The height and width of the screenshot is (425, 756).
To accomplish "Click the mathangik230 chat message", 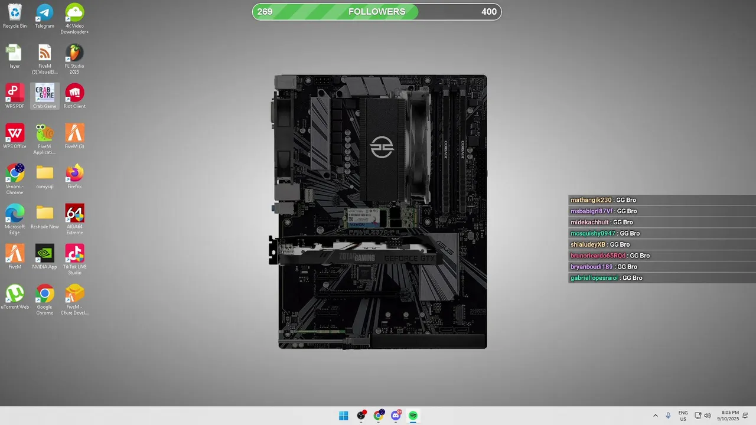I will coord(662,200).
